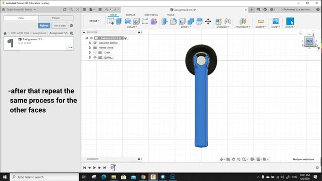Screen dimensions: 322x181
Task: Expand the Origin node
Action: [x=90, y=52]
